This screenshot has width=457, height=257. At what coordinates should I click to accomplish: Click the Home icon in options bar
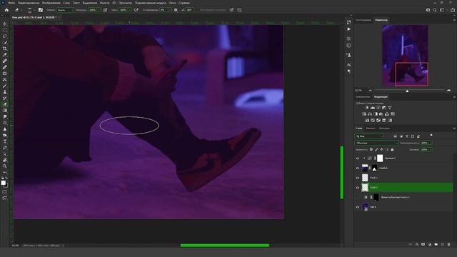click(x=6, y=10)
